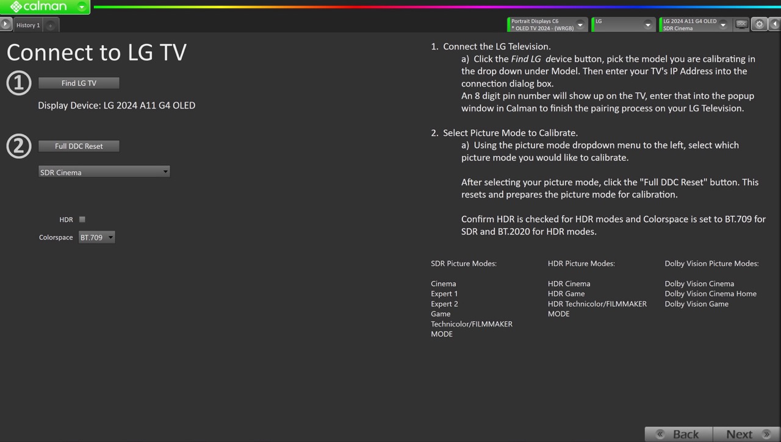Switch to the History 1 tab
Image resolution: width=781 pixels, height=442 pixels.
[27, 25]
